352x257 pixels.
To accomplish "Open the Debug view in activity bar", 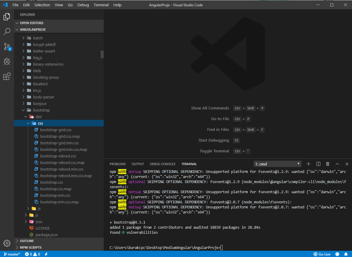I will pos(7,61).
